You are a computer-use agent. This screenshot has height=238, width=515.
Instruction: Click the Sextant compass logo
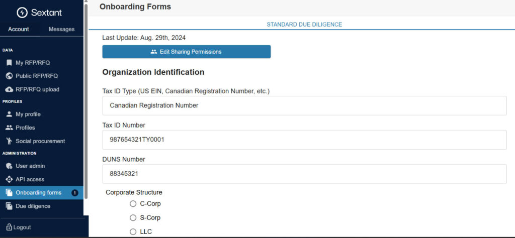22,13
